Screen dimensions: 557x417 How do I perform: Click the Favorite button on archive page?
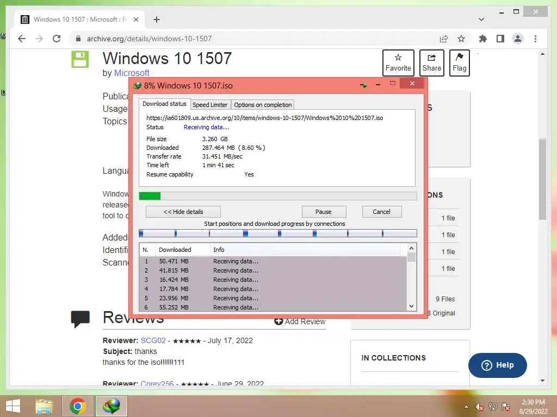click(398, 63)
